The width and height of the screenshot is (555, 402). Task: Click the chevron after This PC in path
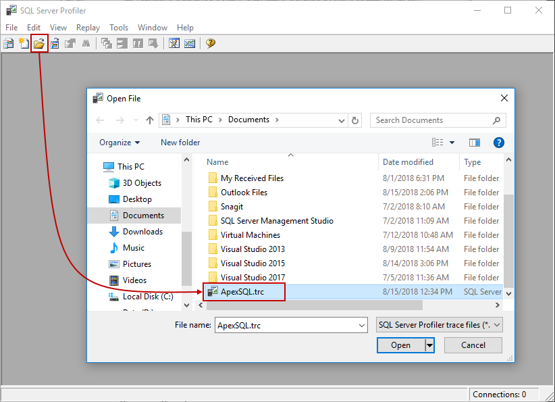click(x=220, y=120)
